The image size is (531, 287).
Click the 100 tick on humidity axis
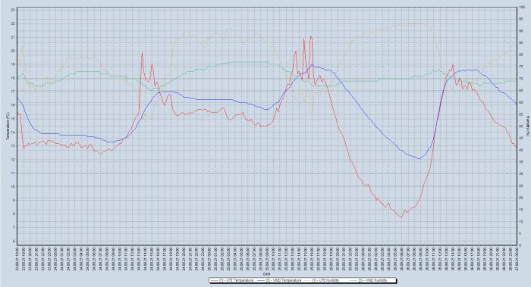[523, 7]
